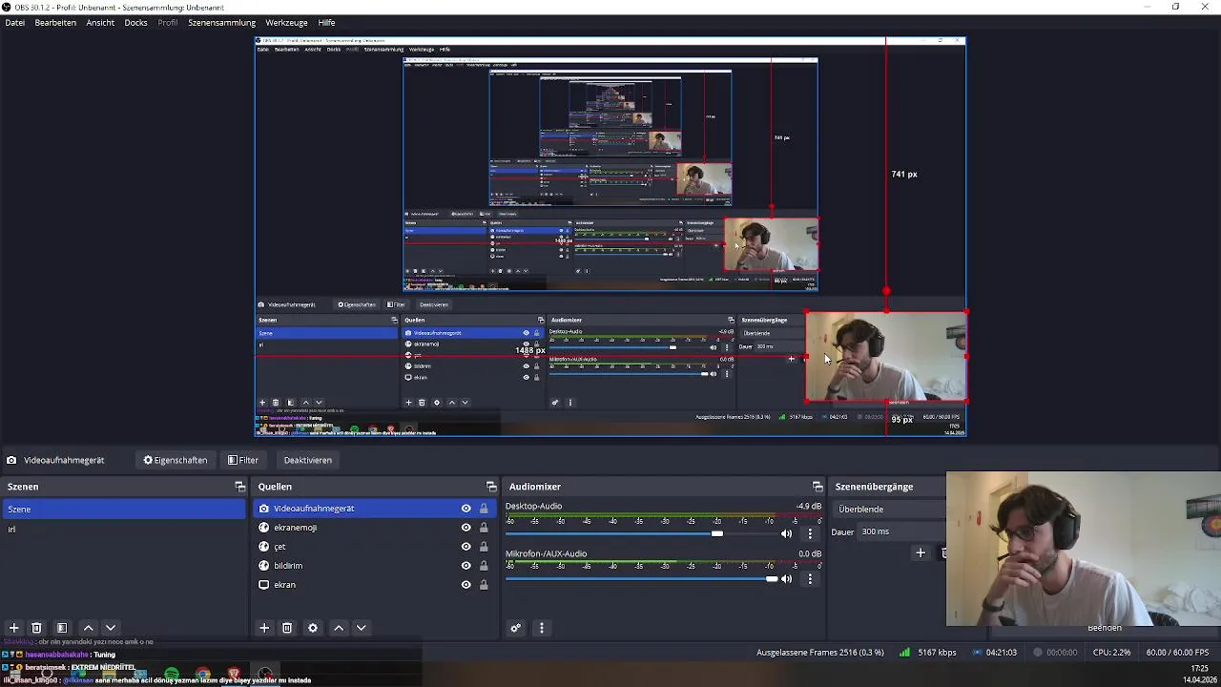
Task: Click the Deaktivieren button
Action: point(307,460)
